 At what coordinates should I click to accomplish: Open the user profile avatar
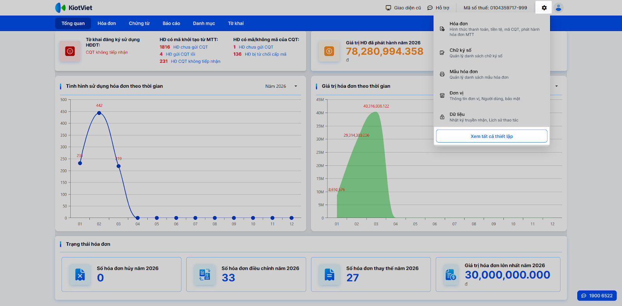[558, 8]
